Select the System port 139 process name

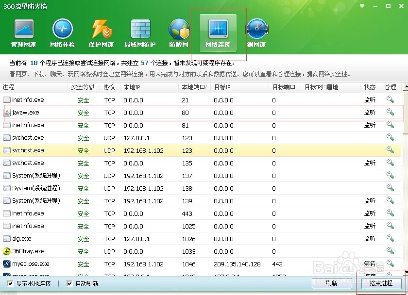(36, 201)
